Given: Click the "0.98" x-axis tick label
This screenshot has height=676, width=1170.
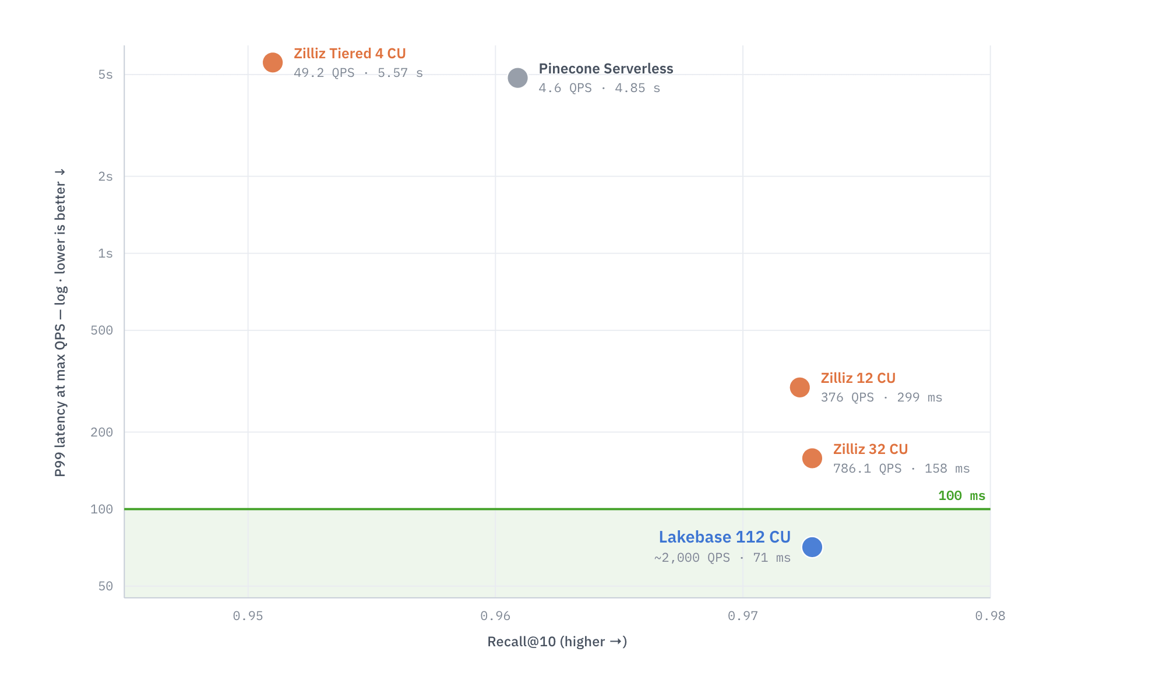Looking at the screenshot, I should pos(990,616).
